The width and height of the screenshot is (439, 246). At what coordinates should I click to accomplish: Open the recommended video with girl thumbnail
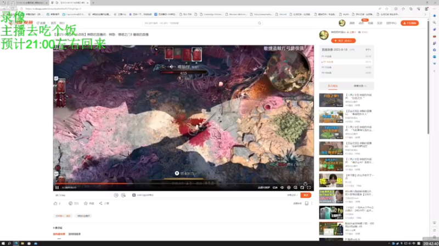pyautogui.click(x=331, y=180)
